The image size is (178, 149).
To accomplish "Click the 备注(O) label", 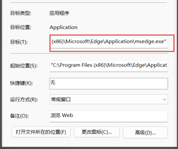I will point(20,116).
